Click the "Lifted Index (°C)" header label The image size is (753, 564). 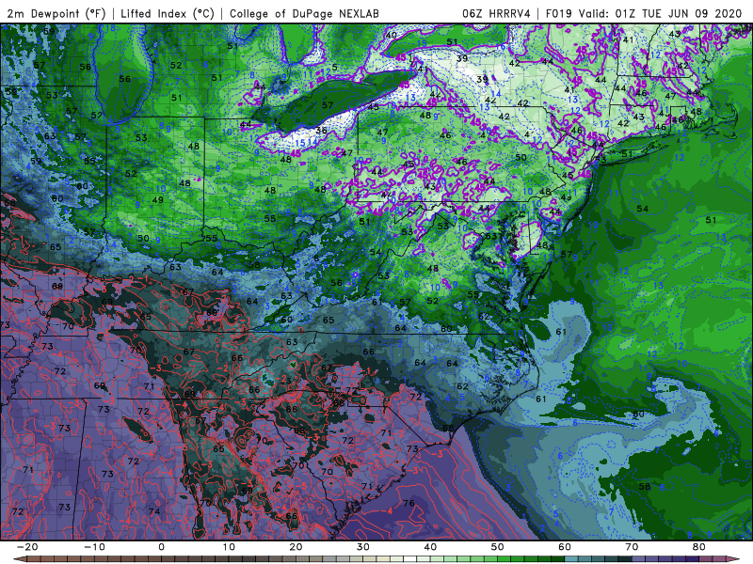(x=168, y=13)
